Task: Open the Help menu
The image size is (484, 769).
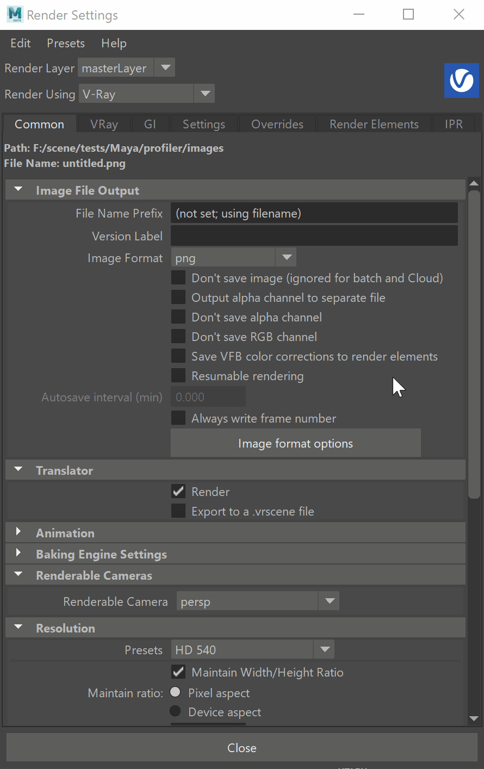Action: click(114, 44)
